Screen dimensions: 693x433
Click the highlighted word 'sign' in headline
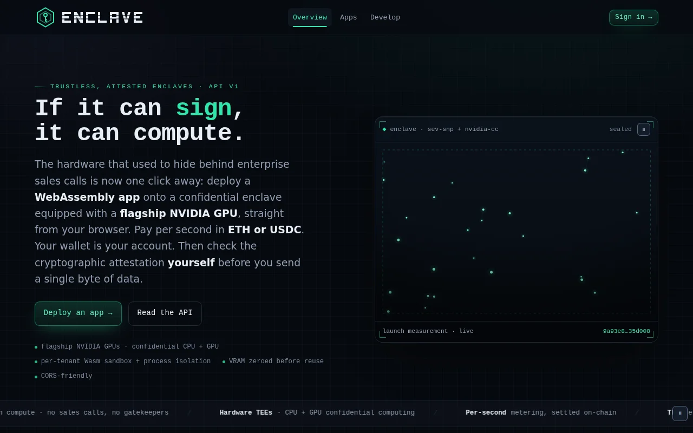coord(204,109)
